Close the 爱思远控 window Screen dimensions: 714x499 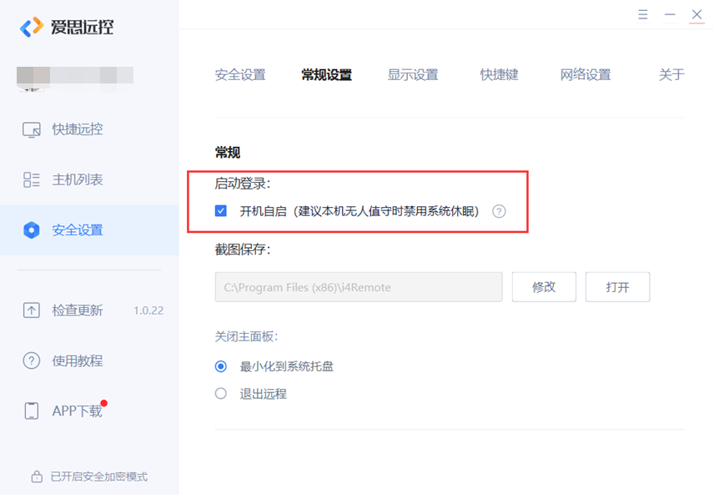tap(696, 14)
